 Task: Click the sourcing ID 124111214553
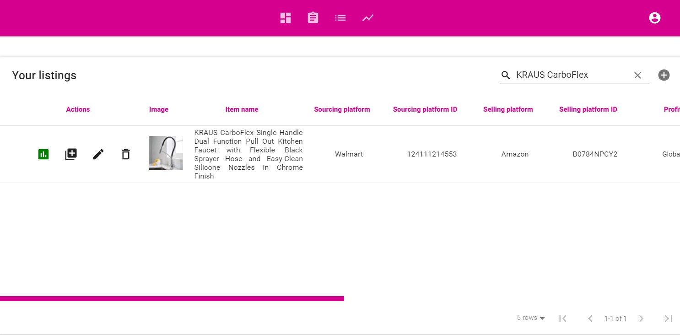pos(432,154)
